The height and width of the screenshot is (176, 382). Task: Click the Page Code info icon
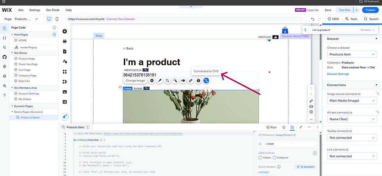tap(54, 28)
